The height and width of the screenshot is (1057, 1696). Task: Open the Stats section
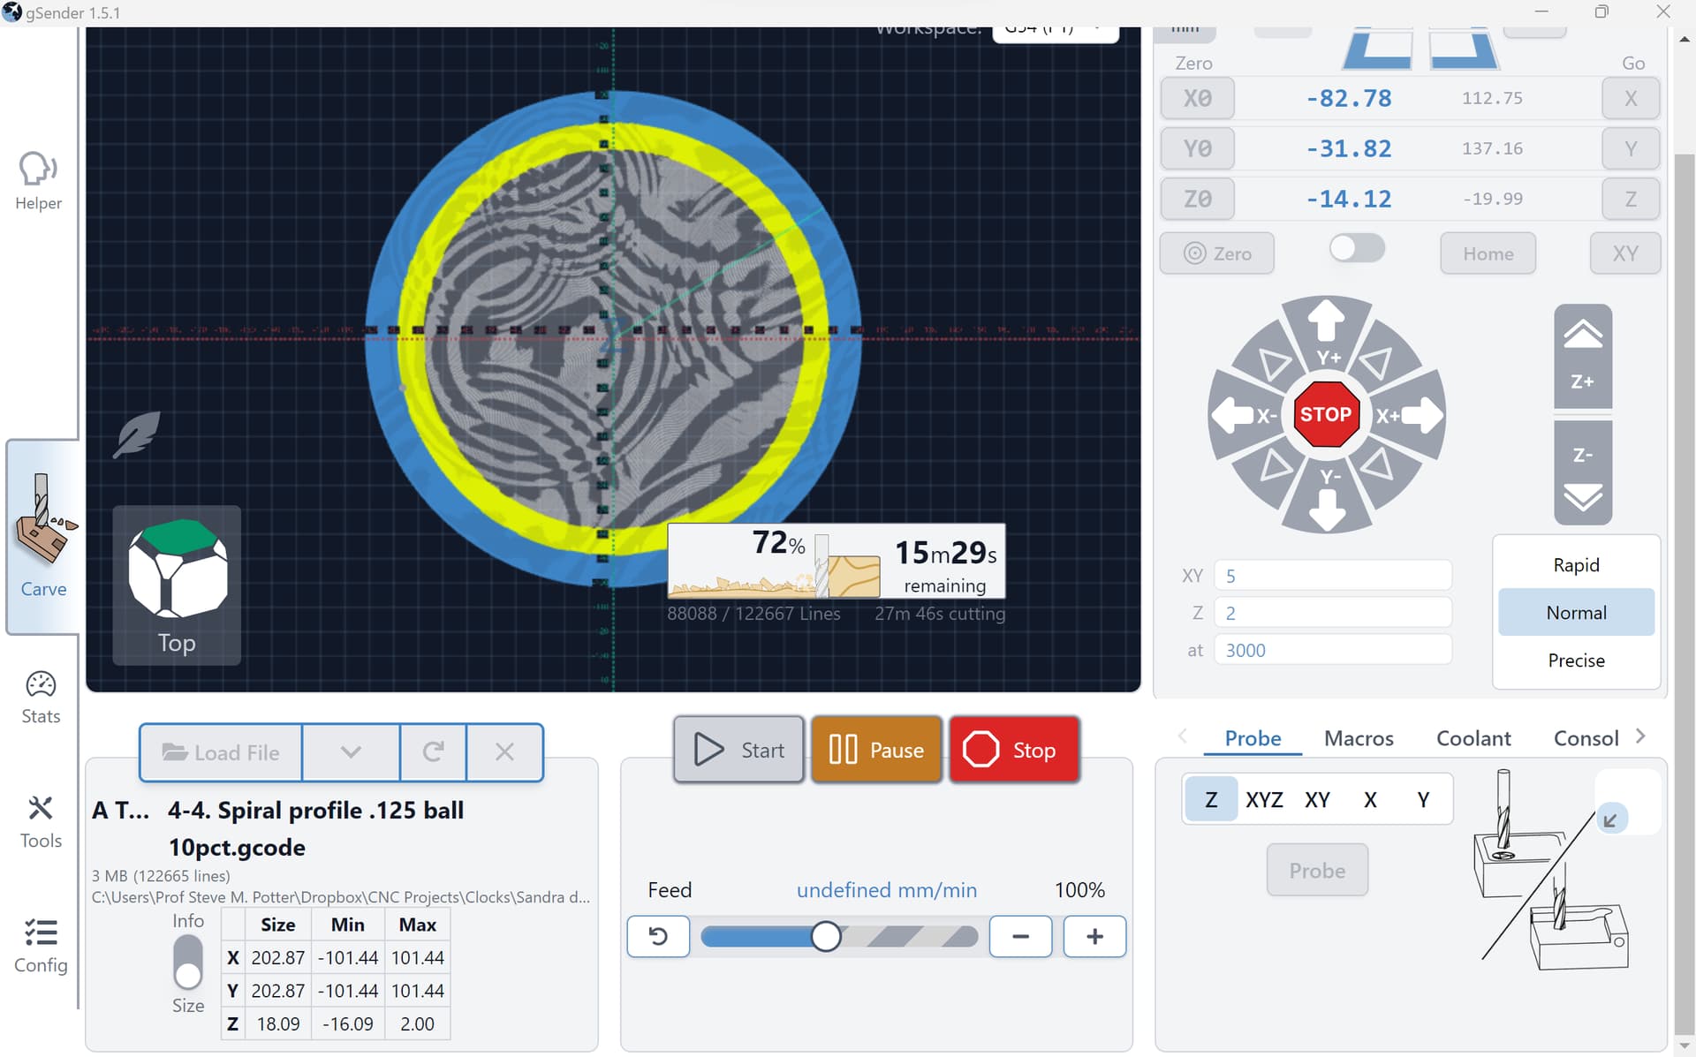point(41,698)
